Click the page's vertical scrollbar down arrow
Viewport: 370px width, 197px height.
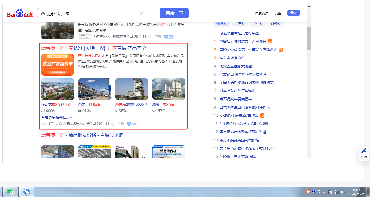309,156
